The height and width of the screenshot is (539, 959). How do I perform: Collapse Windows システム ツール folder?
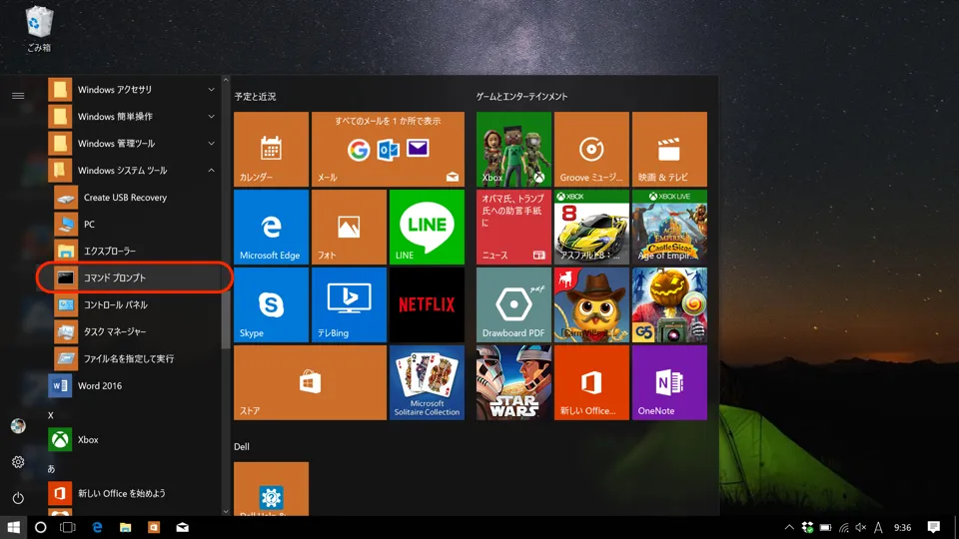[132, 170]
